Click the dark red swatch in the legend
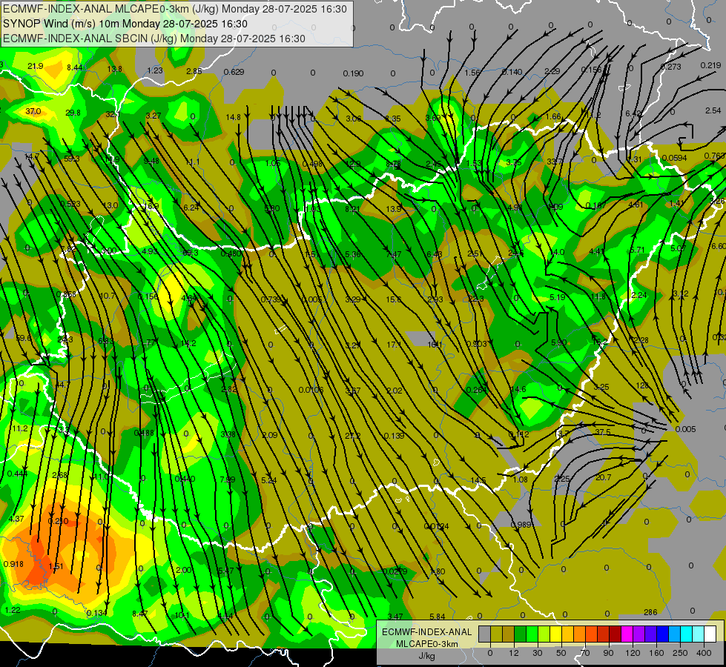This screenshot has height=667, width=726. point(615,634)
